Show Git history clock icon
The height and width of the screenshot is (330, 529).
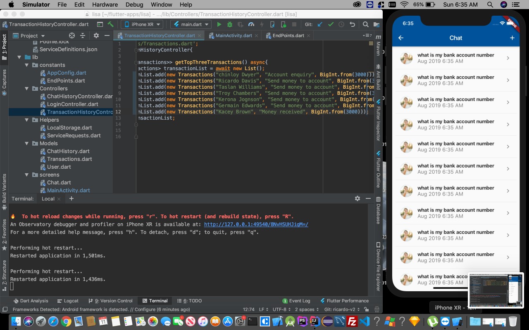[x=341, y=24]
